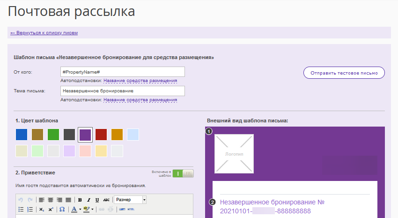Select the light gray template color in second row
398x218 pixels.
click(x=53, y=151)
